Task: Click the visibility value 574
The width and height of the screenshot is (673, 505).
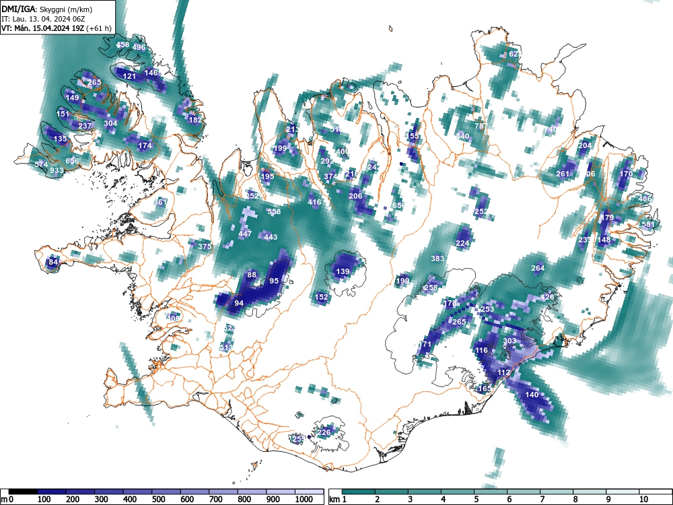Action: (x=41, y=164)
